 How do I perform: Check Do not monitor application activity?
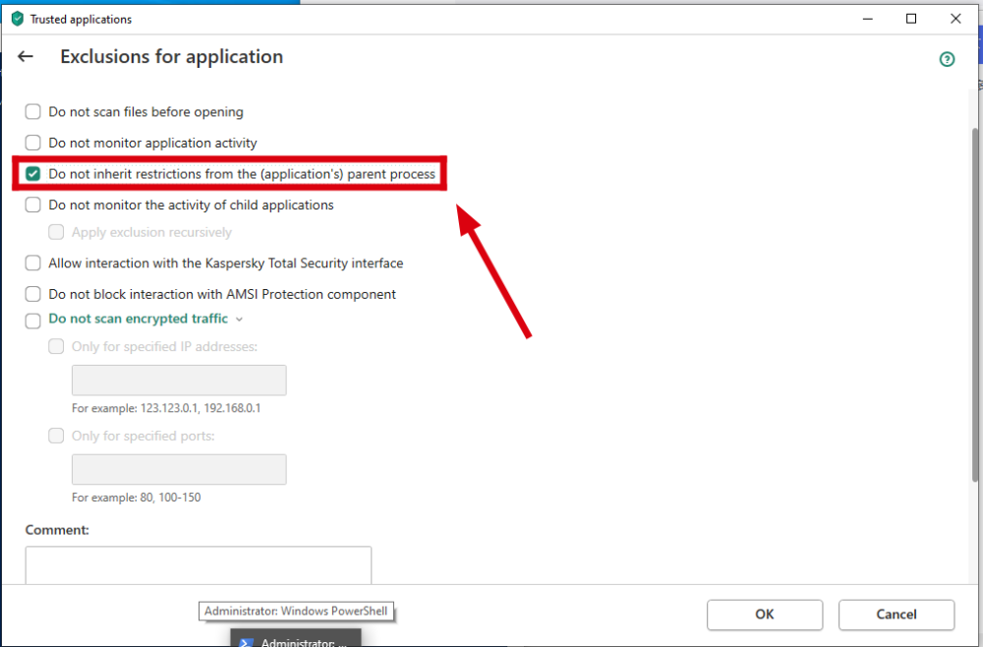[32, 143]
